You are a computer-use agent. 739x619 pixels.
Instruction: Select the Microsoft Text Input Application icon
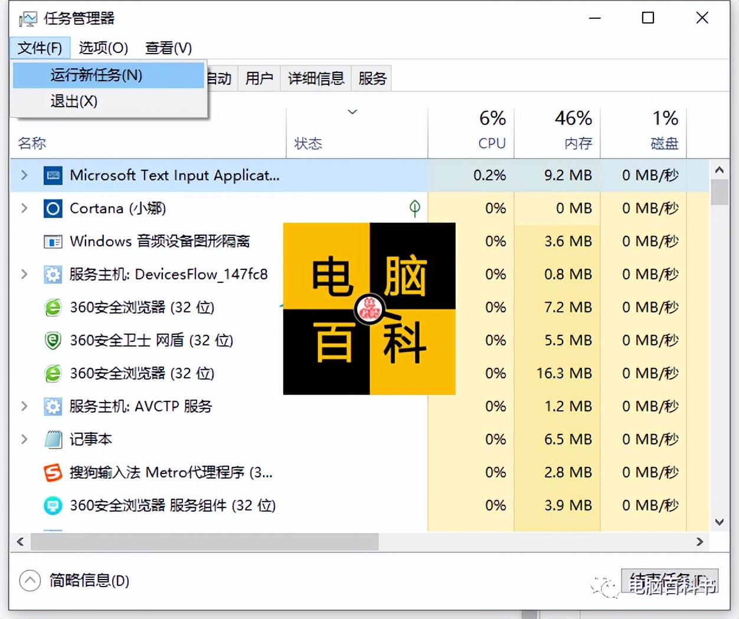pos(53,175)
